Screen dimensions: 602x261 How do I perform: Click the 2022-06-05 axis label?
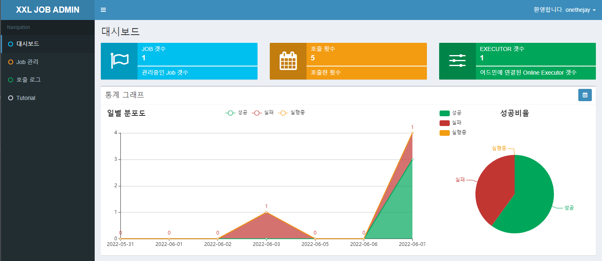pos(315,244)
